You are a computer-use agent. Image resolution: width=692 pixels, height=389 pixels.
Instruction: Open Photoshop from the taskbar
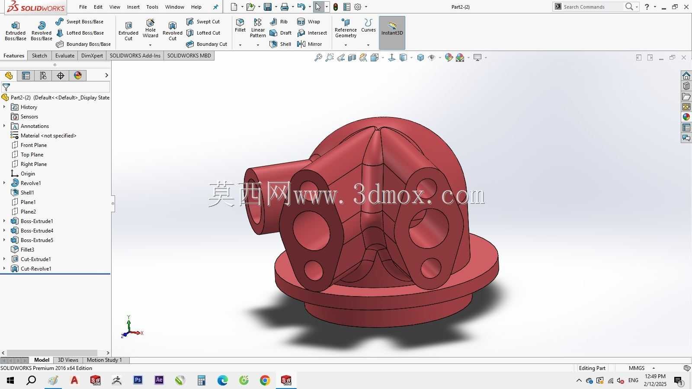tap(138, 380)
